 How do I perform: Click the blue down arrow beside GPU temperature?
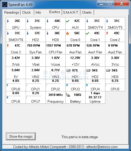click(8, 21)
